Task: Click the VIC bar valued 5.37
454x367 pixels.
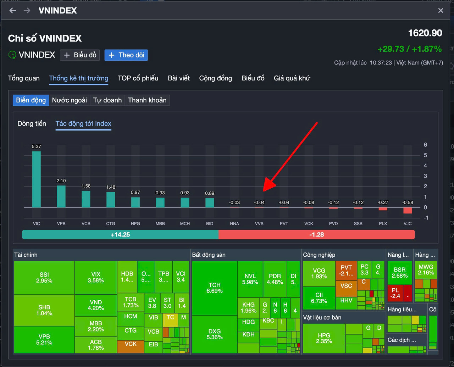Action: click(37, 179)
